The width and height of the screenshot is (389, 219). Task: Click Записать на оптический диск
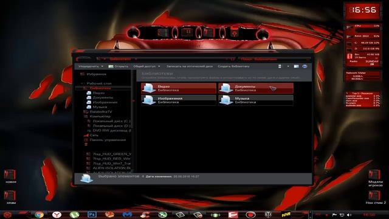[189, 66]
